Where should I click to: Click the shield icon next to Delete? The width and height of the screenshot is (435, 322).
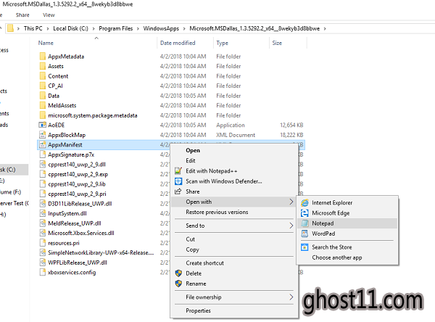click(x=178, y=273)
